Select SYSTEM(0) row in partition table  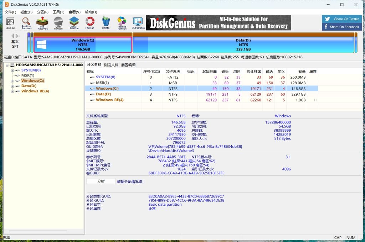202,77
